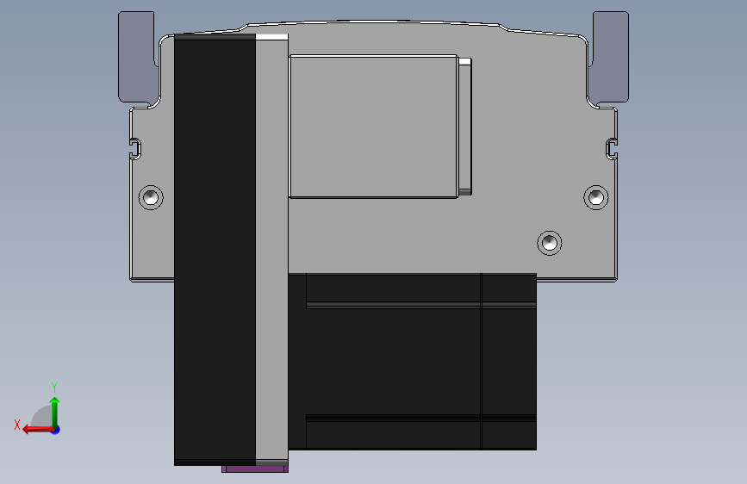Select the black motor body at lower right

(413, 361)
